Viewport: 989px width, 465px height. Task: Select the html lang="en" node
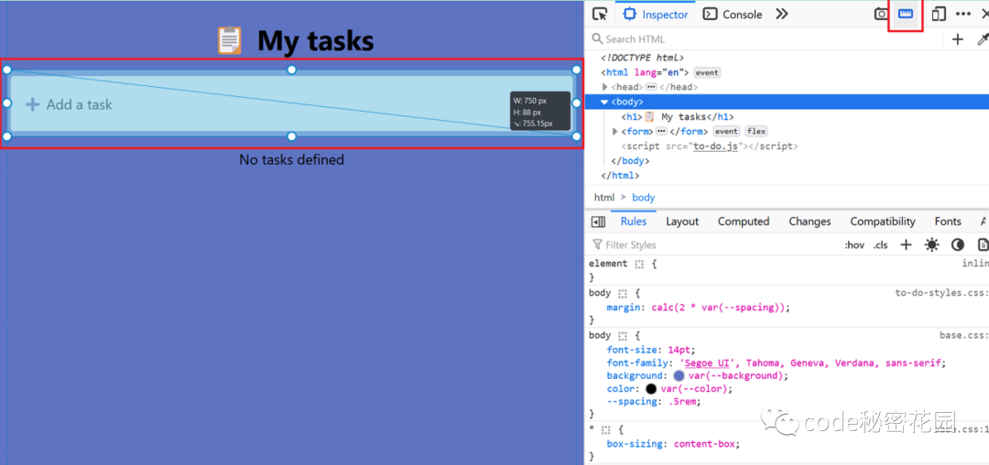(x=645, y=72)
